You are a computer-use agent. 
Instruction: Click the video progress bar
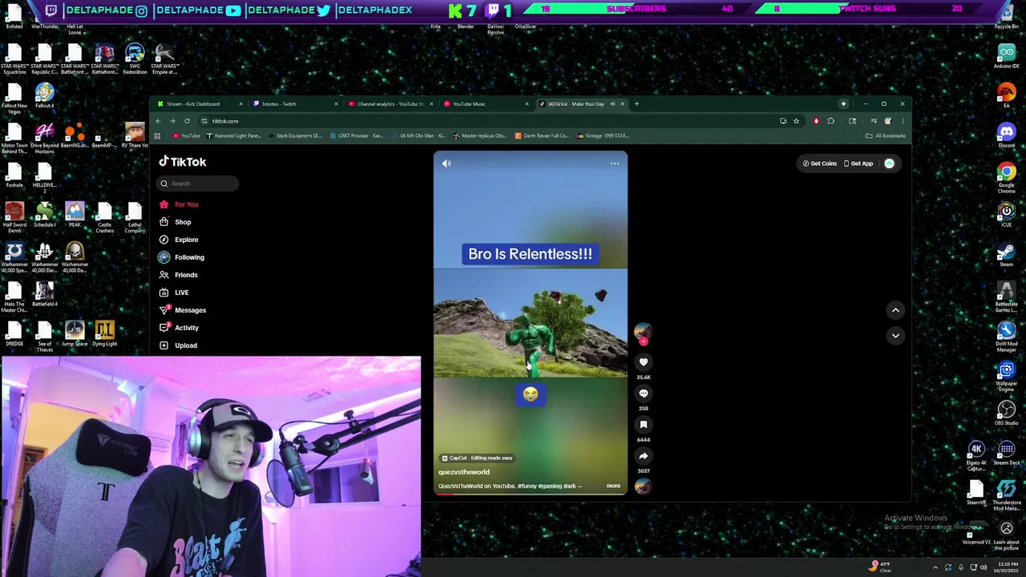coord(531,494)
